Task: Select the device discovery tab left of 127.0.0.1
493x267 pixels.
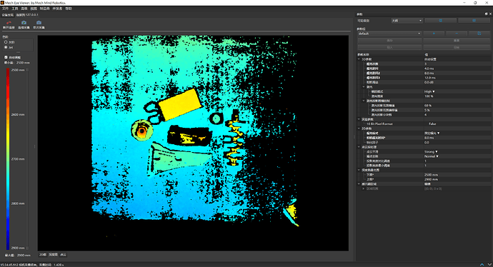Action: [8, 15]
